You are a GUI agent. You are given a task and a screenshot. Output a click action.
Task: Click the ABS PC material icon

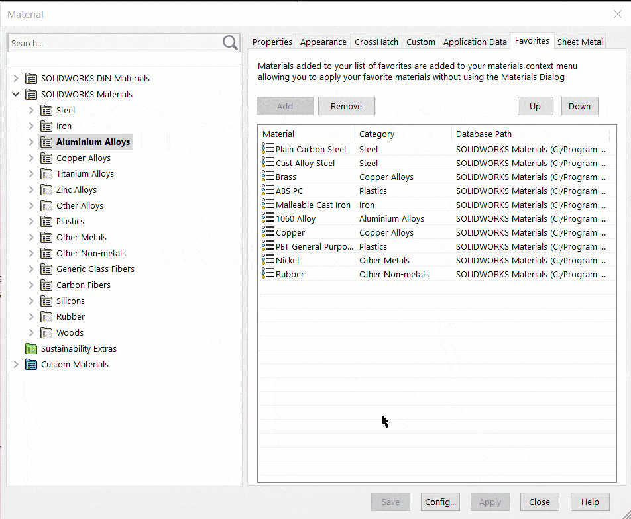[268, 190]
